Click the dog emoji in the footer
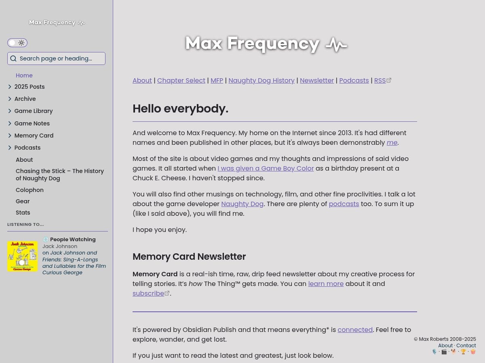This screenshot has height=363, width=485. tap(453, 352)
